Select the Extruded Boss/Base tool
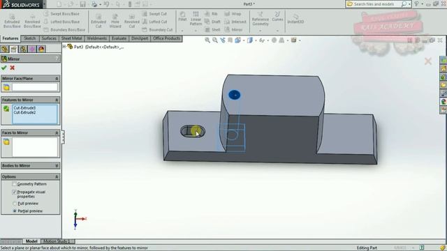Image resolution: width=447 pixels, height=251 pixels. [12, 21]
